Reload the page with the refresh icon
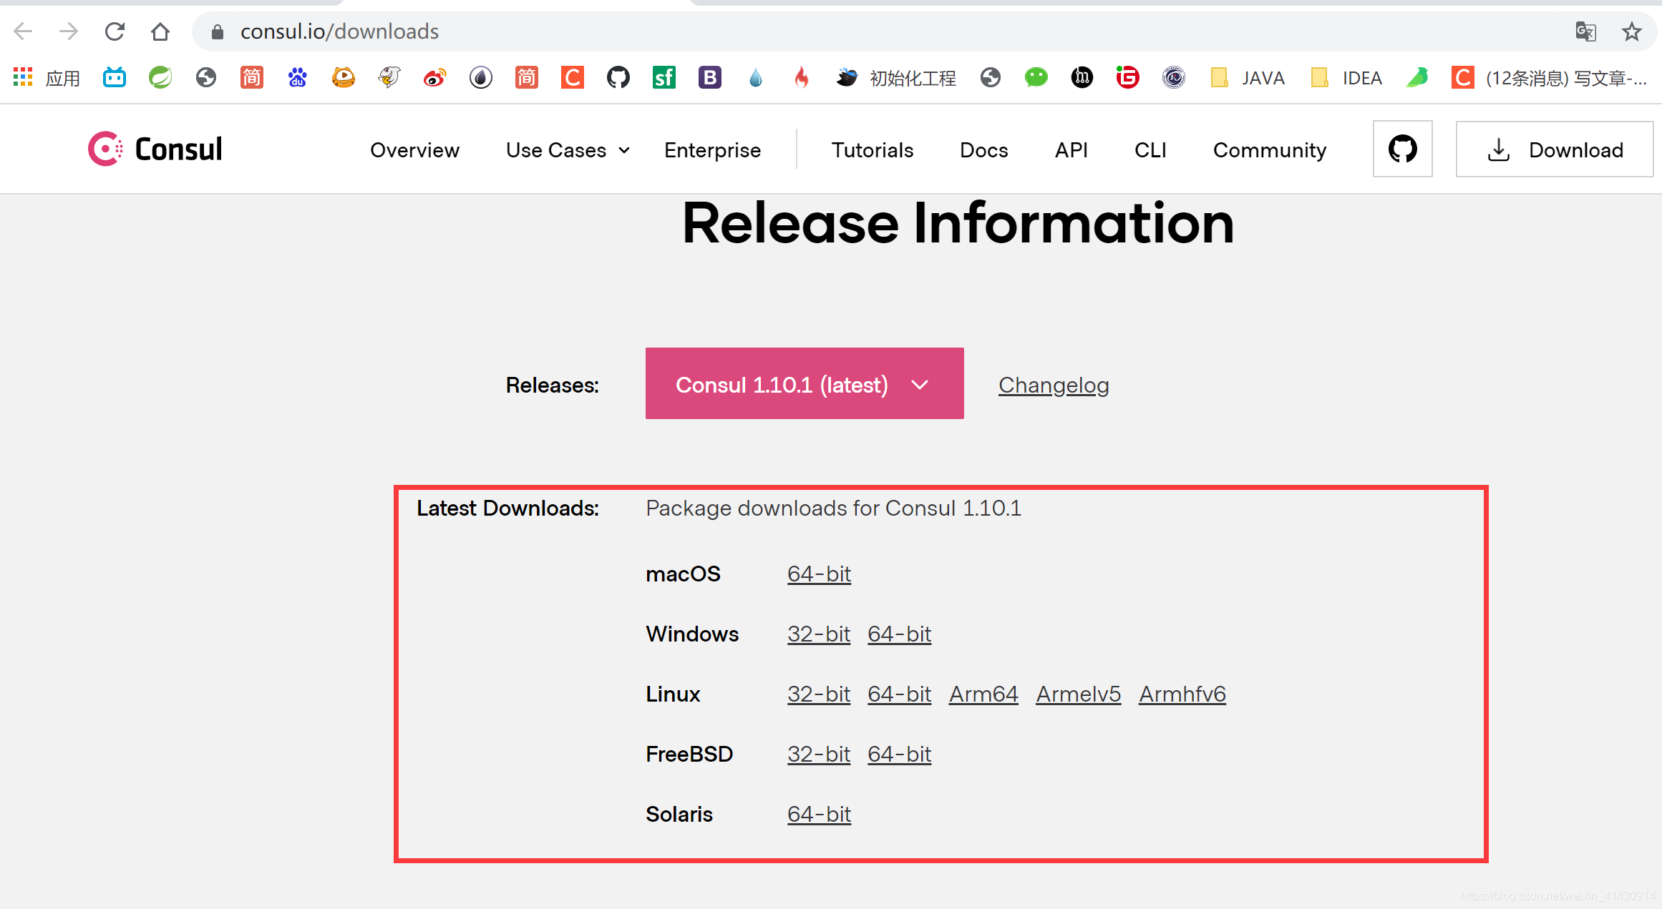The height and width of the screenshot is (909, 1662). click(x=115, y=31)
